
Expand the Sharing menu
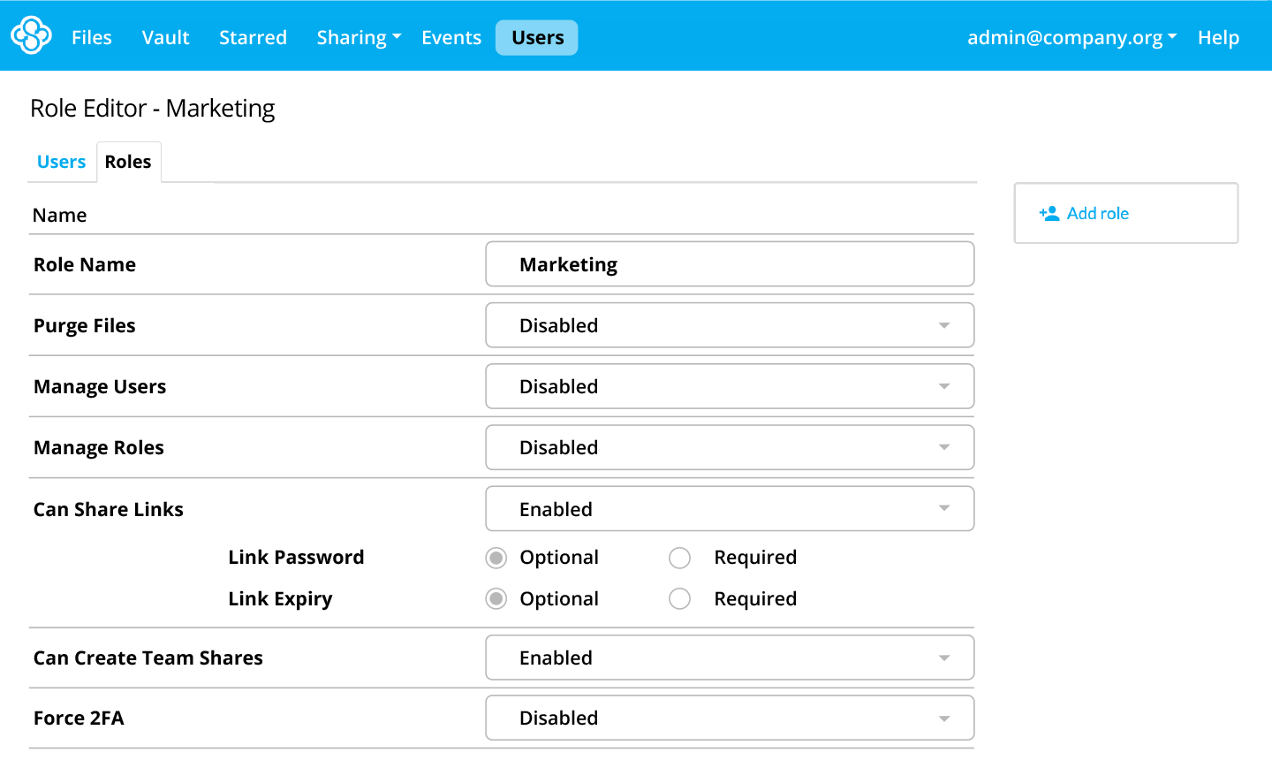tap(359, 37)
